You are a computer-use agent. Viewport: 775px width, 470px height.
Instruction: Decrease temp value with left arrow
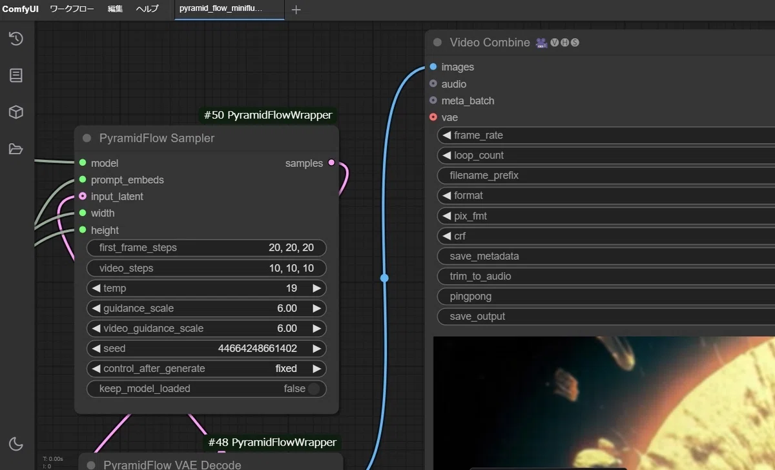tap(96, 288)
